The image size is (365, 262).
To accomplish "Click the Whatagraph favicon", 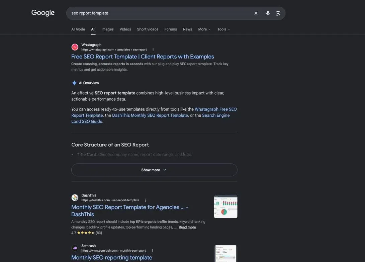I will pyautogui.click(x=75, y=47).
